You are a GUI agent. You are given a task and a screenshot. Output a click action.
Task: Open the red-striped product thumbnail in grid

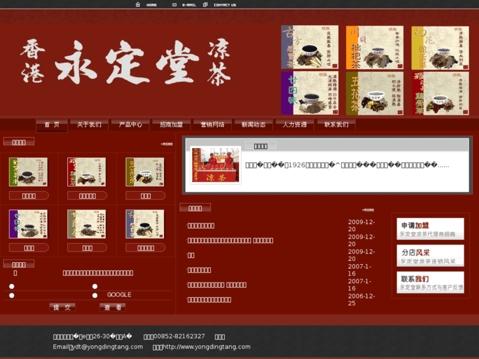86,172
